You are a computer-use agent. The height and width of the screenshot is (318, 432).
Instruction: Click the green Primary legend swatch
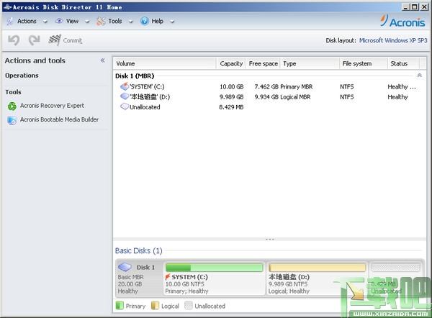(x=120, y=305)
